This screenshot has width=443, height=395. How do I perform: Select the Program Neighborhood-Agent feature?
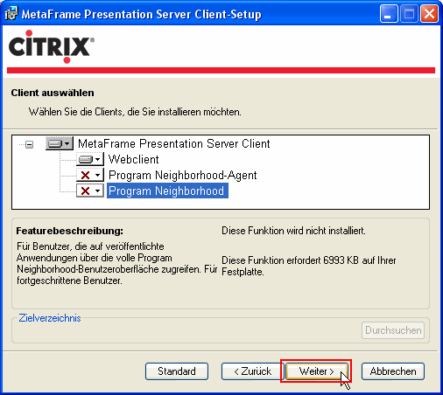click(183, 175)
